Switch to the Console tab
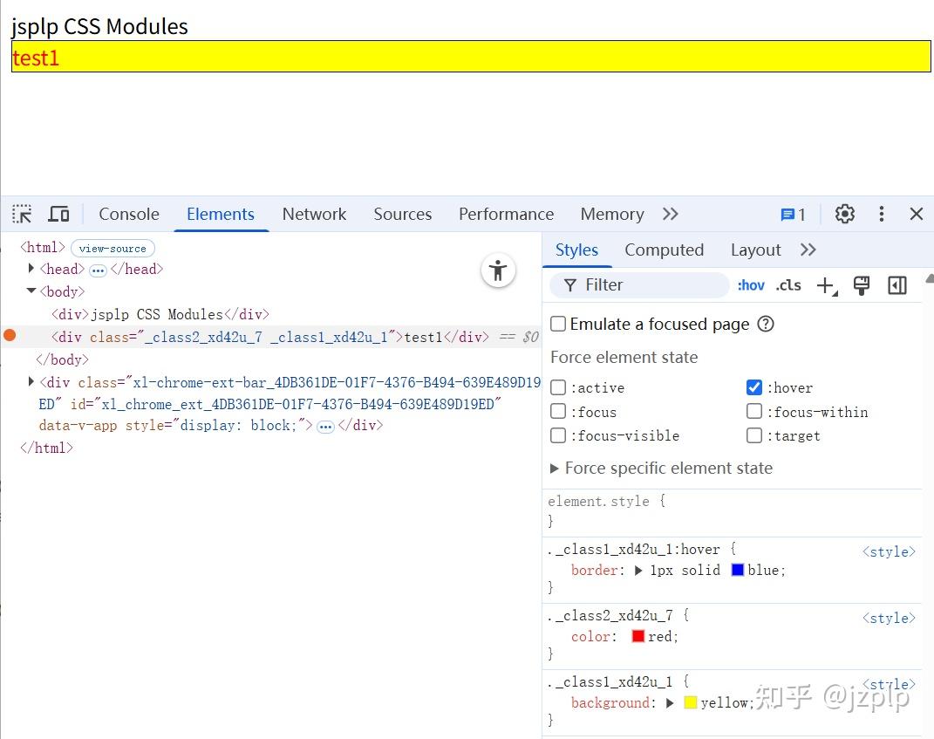Viewport: 934px width, 739px height. 129,214
